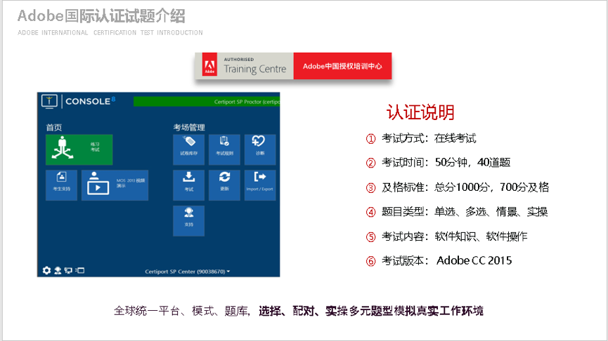Select the 首页 section heading

click(54, 127)
